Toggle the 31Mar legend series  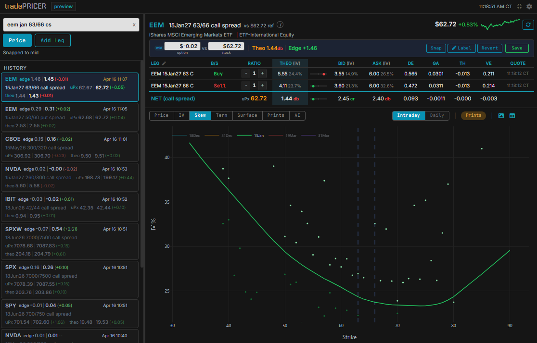[315, 136]
